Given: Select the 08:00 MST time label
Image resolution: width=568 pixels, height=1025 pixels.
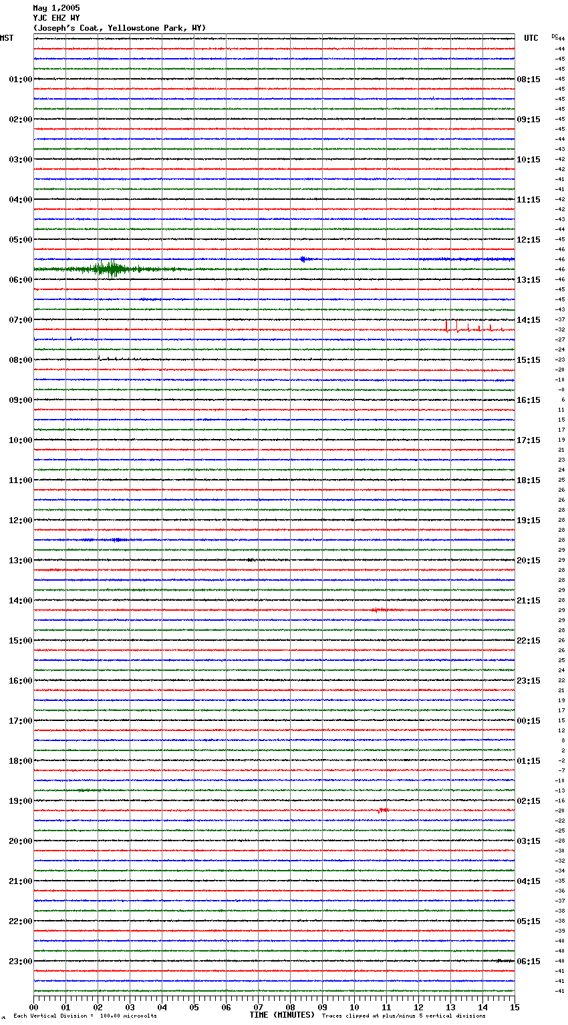Looking at the screenshot, I should 20,360.
